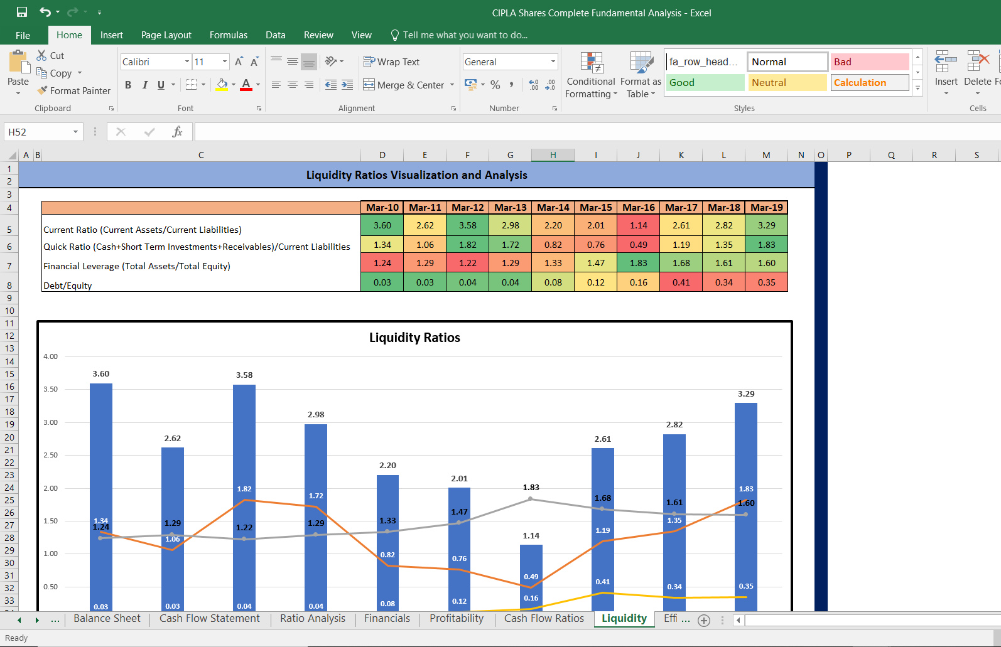Open the Cash Flow Ratios sheet tab

[544, 618]
